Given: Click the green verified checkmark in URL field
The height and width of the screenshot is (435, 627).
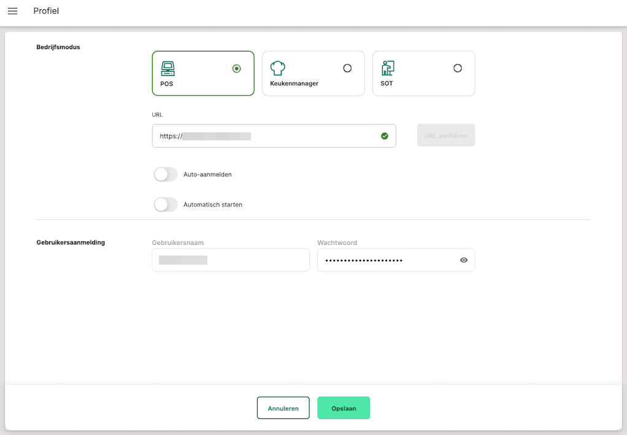Looking at the screenshot, I should point(385,136).
